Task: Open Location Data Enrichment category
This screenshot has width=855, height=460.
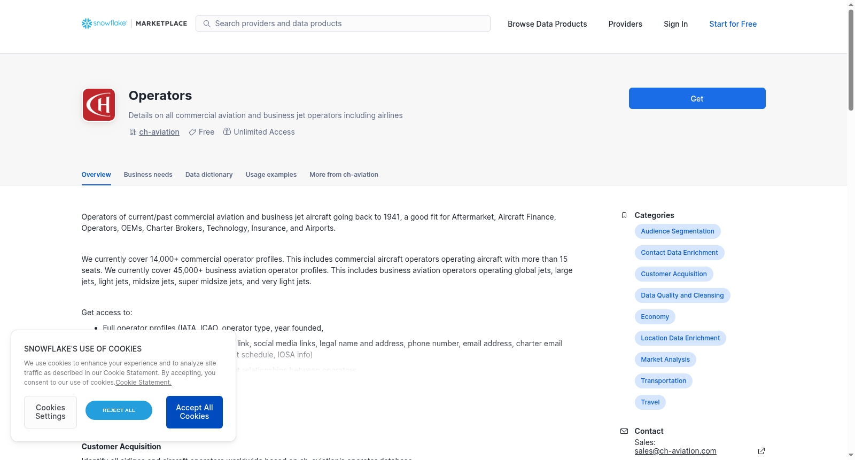Action: tap(680, 338)
